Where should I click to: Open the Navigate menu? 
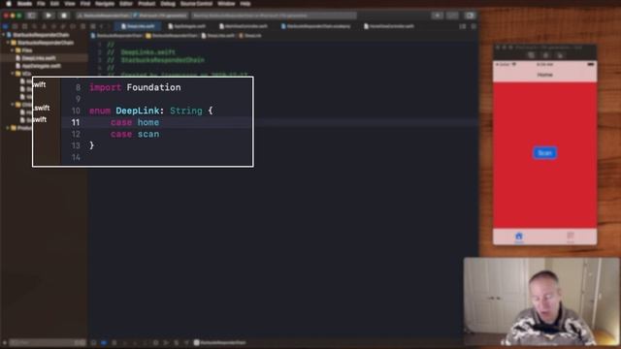tap(105, 4)
